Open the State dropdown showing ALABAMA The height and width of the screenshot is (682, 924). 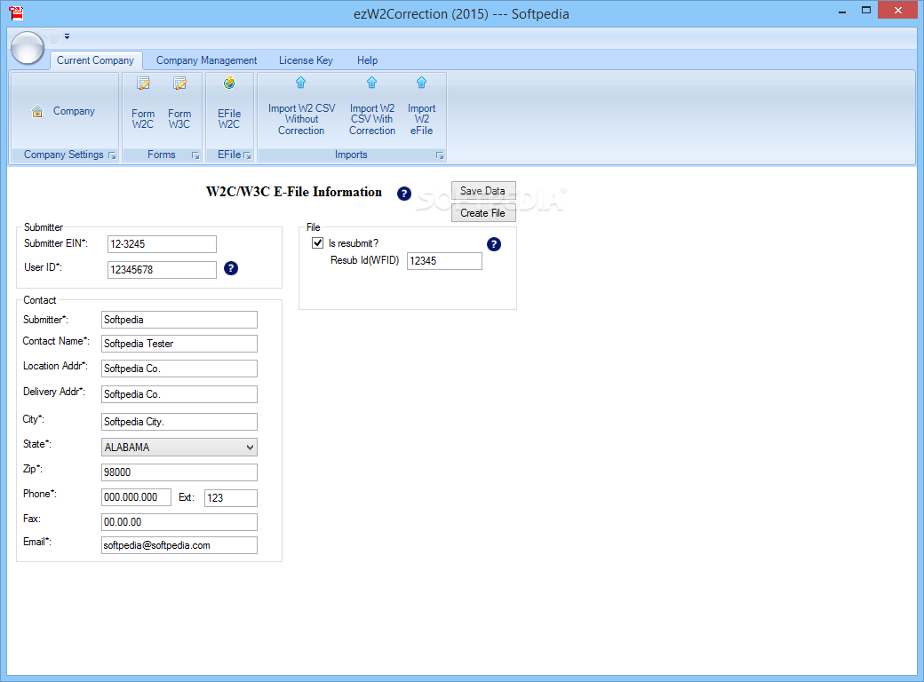pos(179,447)
